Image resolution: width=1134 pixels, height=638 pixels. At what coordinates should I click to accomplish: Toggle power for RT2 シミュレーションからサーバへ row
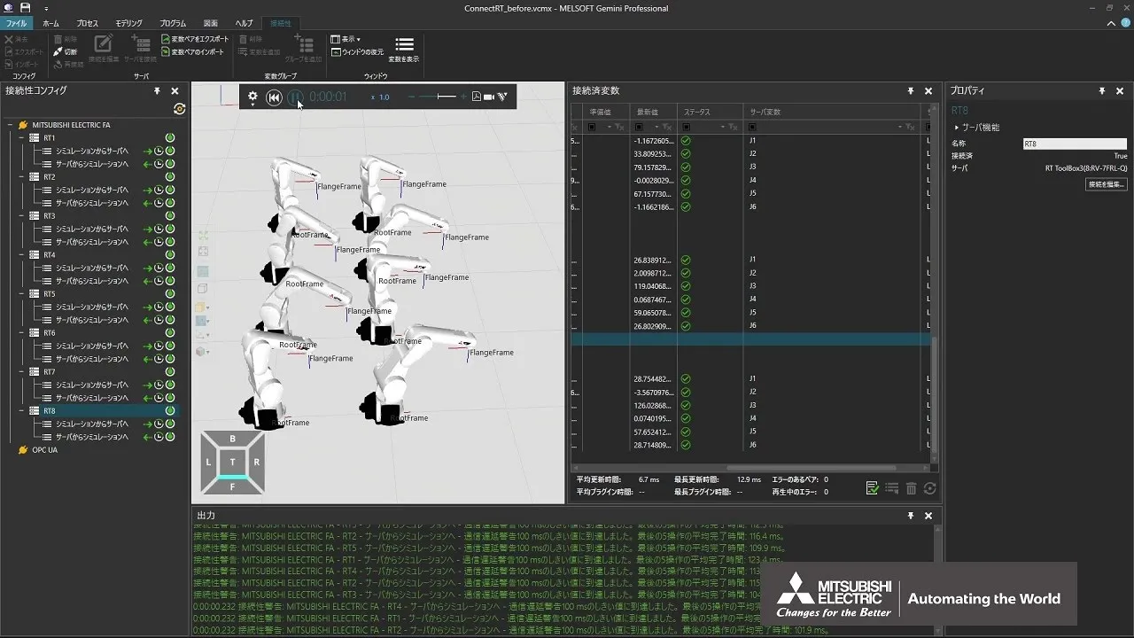[170, 190]
